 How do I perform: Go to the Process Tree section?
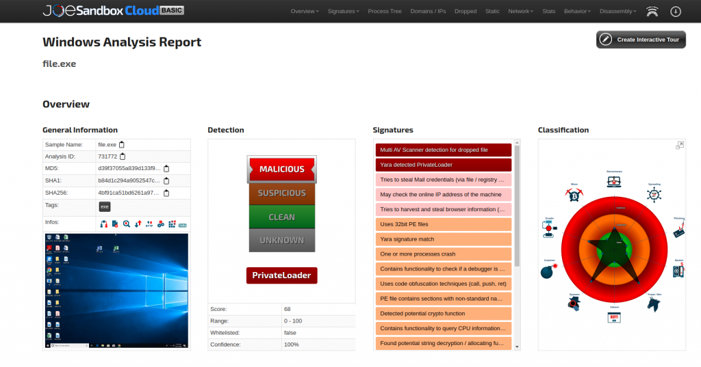click(x=385, y=11)
